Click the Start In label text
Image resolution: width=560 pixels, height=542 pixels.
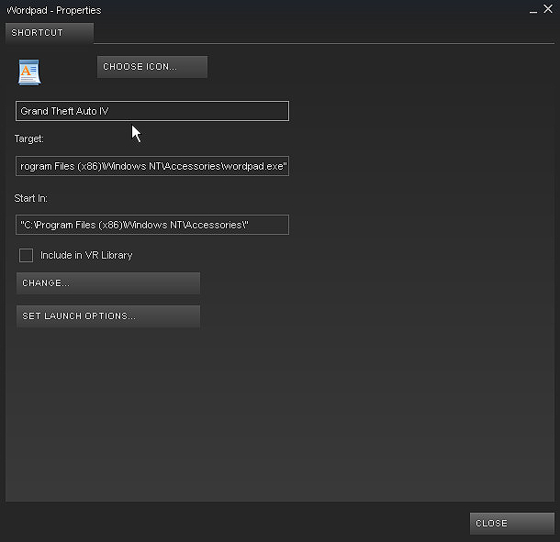30,198
